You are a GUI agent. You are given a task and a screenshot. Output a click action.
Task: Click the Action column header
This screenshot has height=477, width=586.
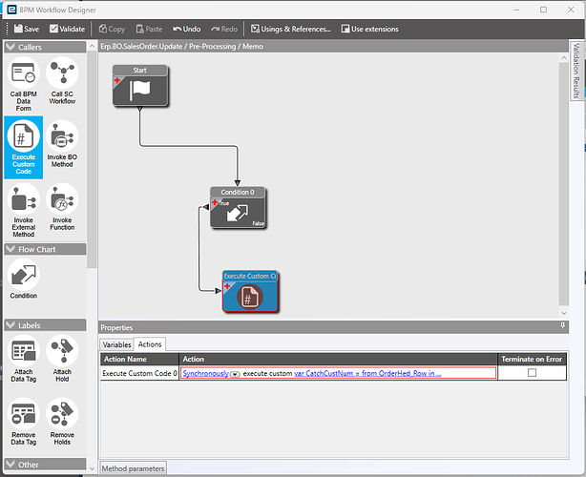[x=338, y=359]
